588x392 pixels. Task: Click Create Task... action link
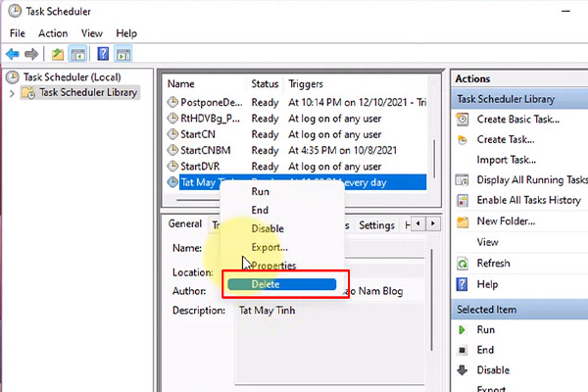coord(506,139)
